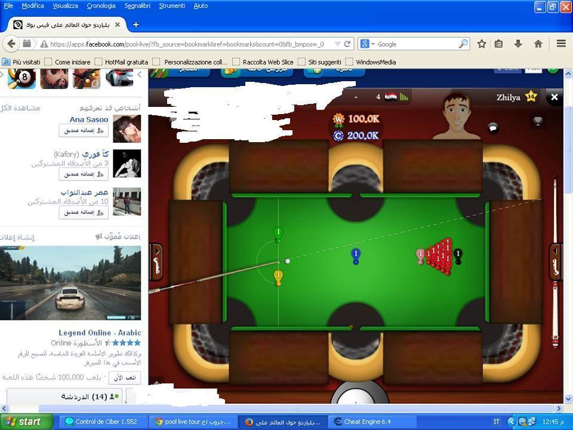Click the pink ball in front of rack
Image resolution: width=573 pixels, height=430 pixels.
point(420,256)
